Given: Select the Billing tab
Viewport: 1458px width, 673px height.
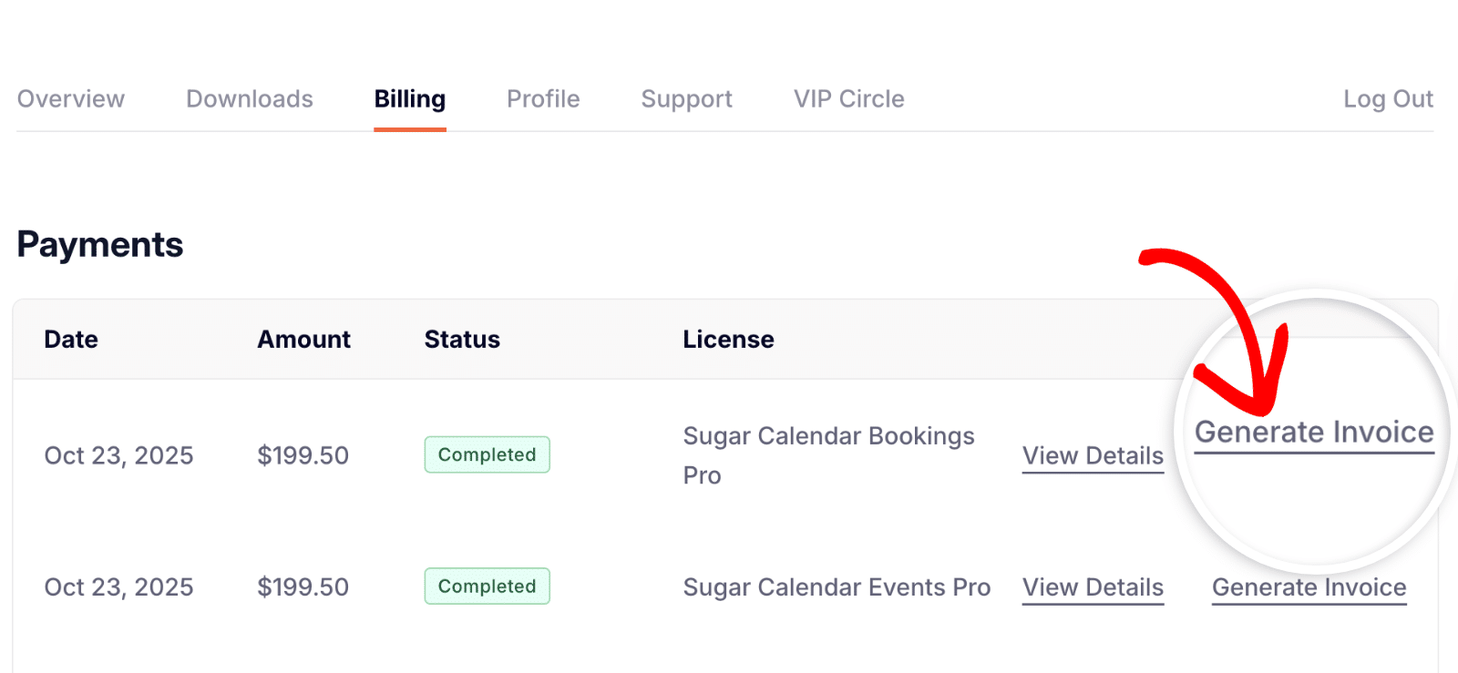Looking at the screenshot, I should pos(409,99).
